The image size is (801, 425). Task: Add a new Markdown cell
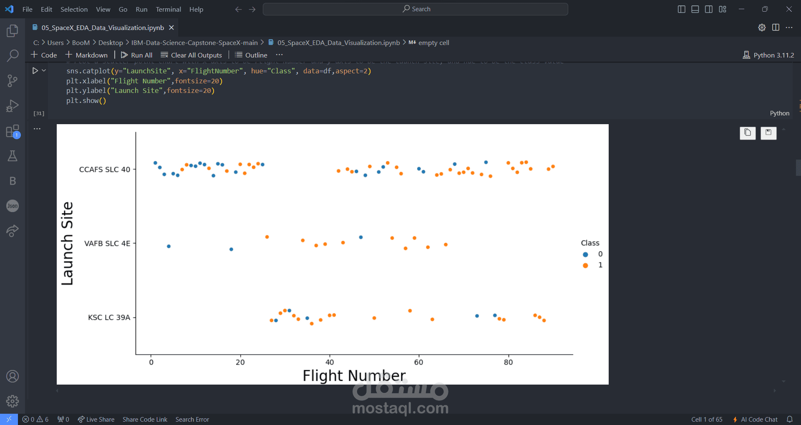pos(86,55)
